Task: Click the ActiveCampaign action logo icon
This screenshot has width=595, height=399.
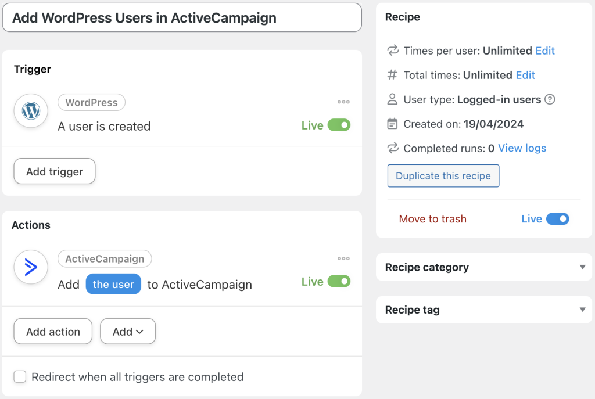Action: [30, 267]
